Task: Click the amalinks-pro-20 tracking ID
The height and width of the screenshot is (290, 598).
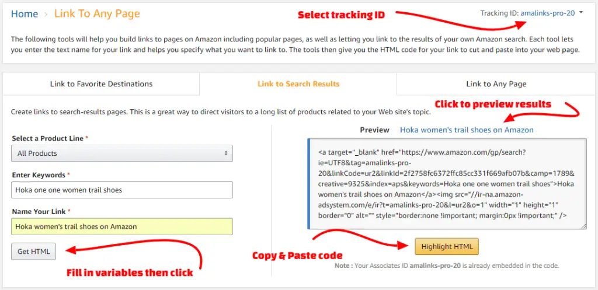Action: [548, 13]
